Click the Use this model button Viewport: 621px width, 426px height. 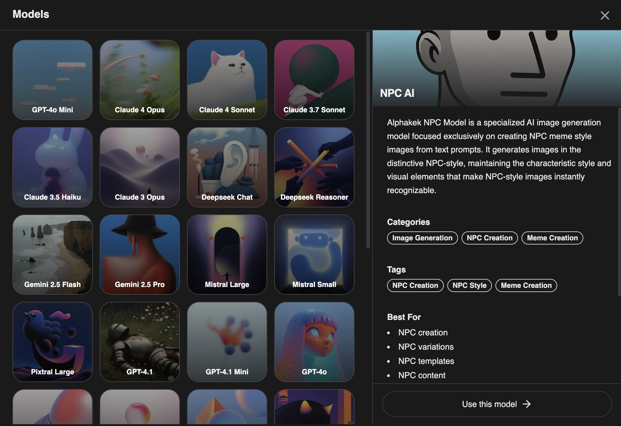[497, 404]
